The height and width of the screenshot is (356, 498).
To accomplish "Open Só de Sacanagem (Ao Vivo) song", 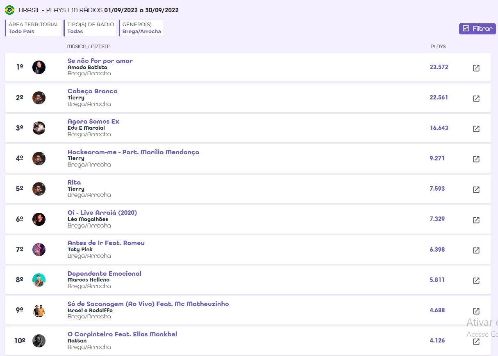I will (148, 304).
